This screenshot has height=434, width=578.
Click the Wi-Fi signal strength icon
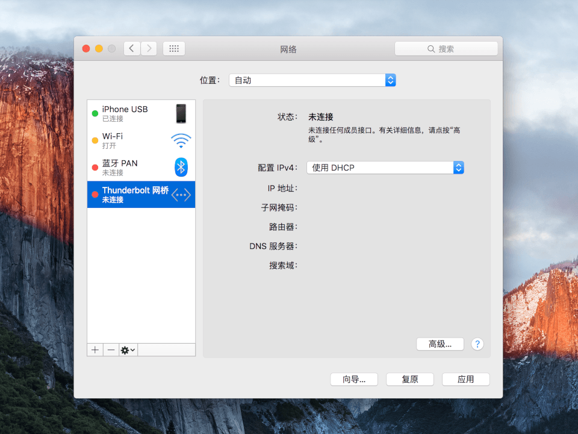(180, 140)
